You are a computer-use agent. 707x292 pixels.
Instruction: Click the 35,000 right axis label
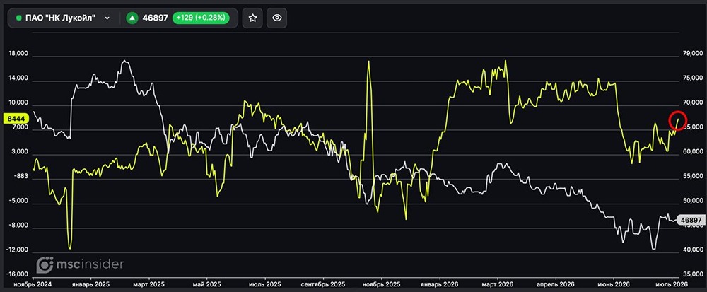point(691,274)
